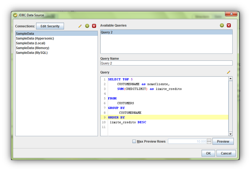Click the Edit Security button
Image resolution: width=251 pixels, height=171 pixels.
coord(50,26)
